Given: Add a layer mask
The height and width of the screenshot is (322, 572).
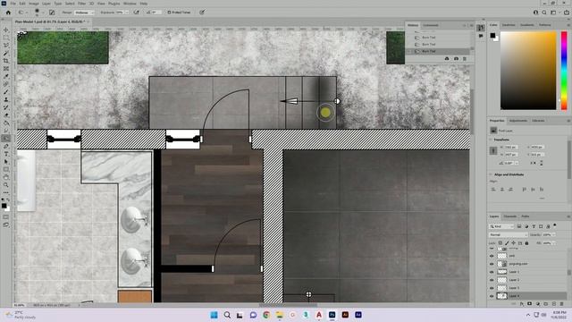Looking at the screenshot, I should (530, 304).
